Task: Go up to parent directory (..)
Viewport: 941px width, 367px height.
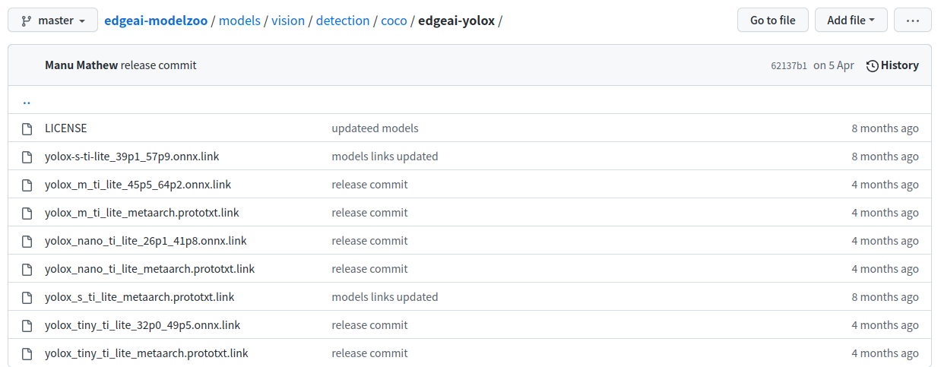Action: pos(27,101)
